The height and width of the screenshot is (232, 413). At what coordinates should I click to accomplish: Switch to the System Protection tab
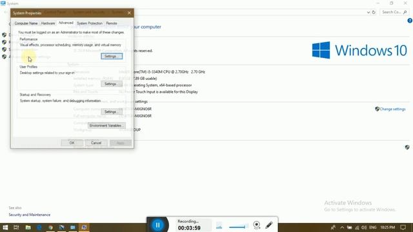(x=90, y=23)
